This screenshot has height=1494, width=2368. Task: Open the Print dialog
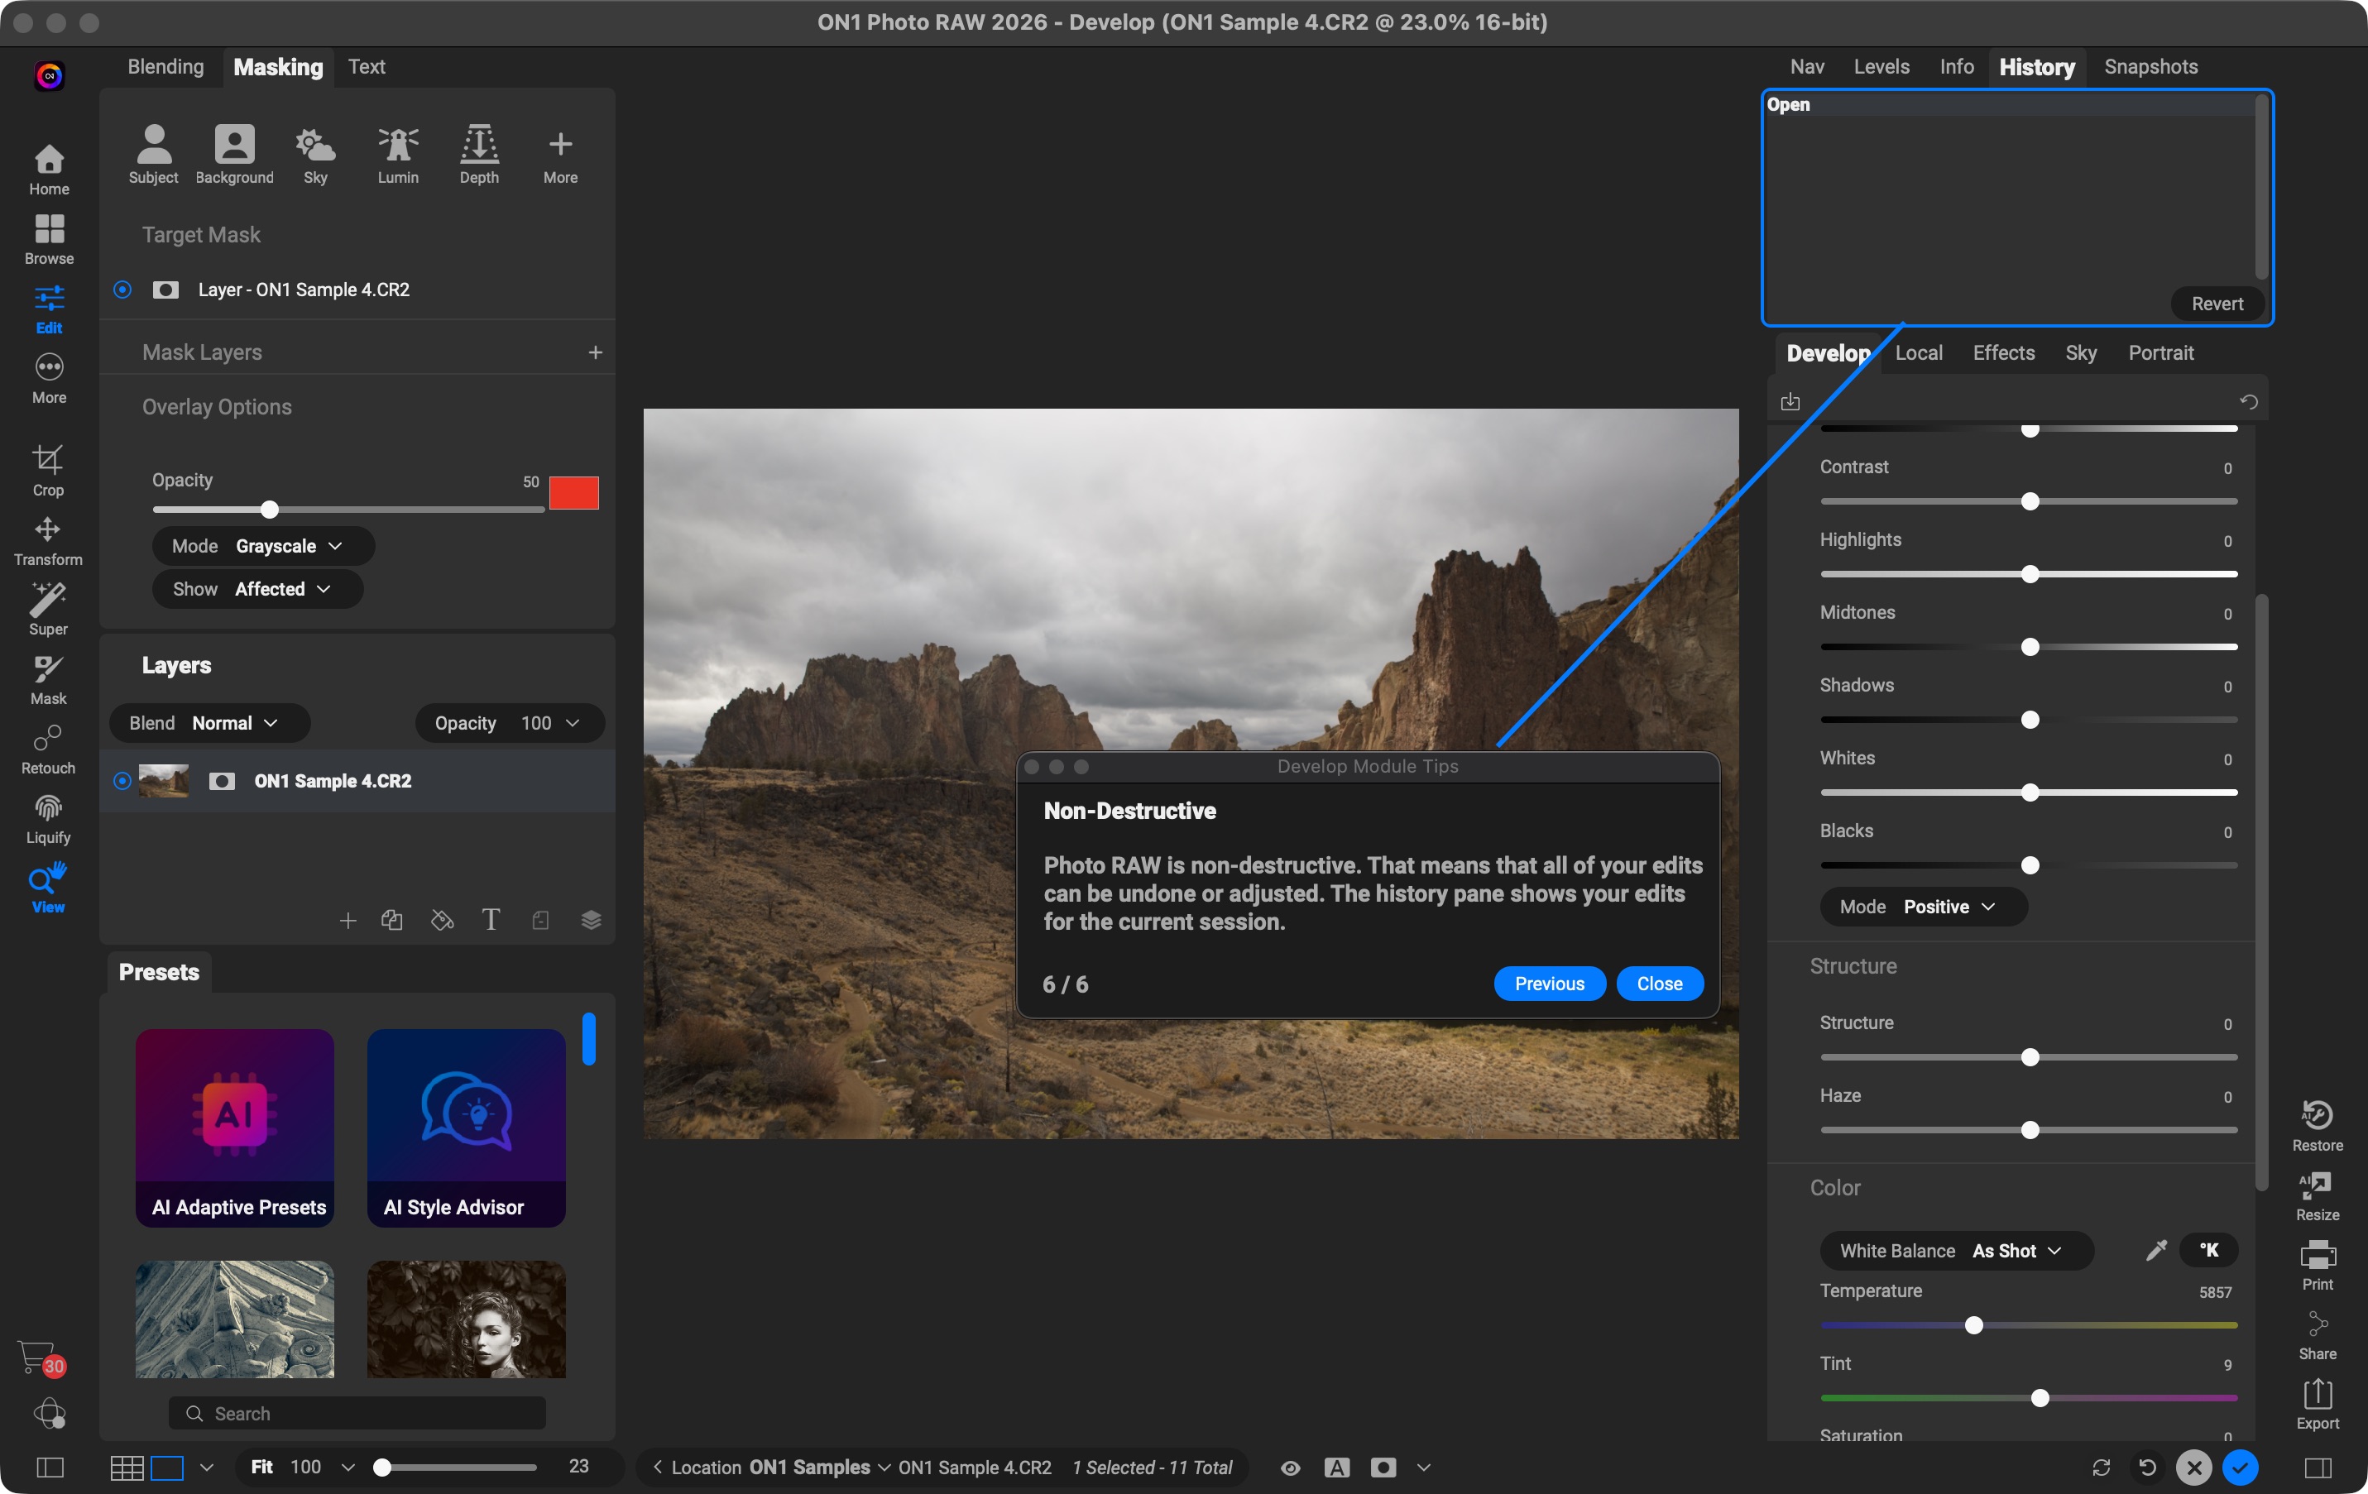tap(2317, 1265)
